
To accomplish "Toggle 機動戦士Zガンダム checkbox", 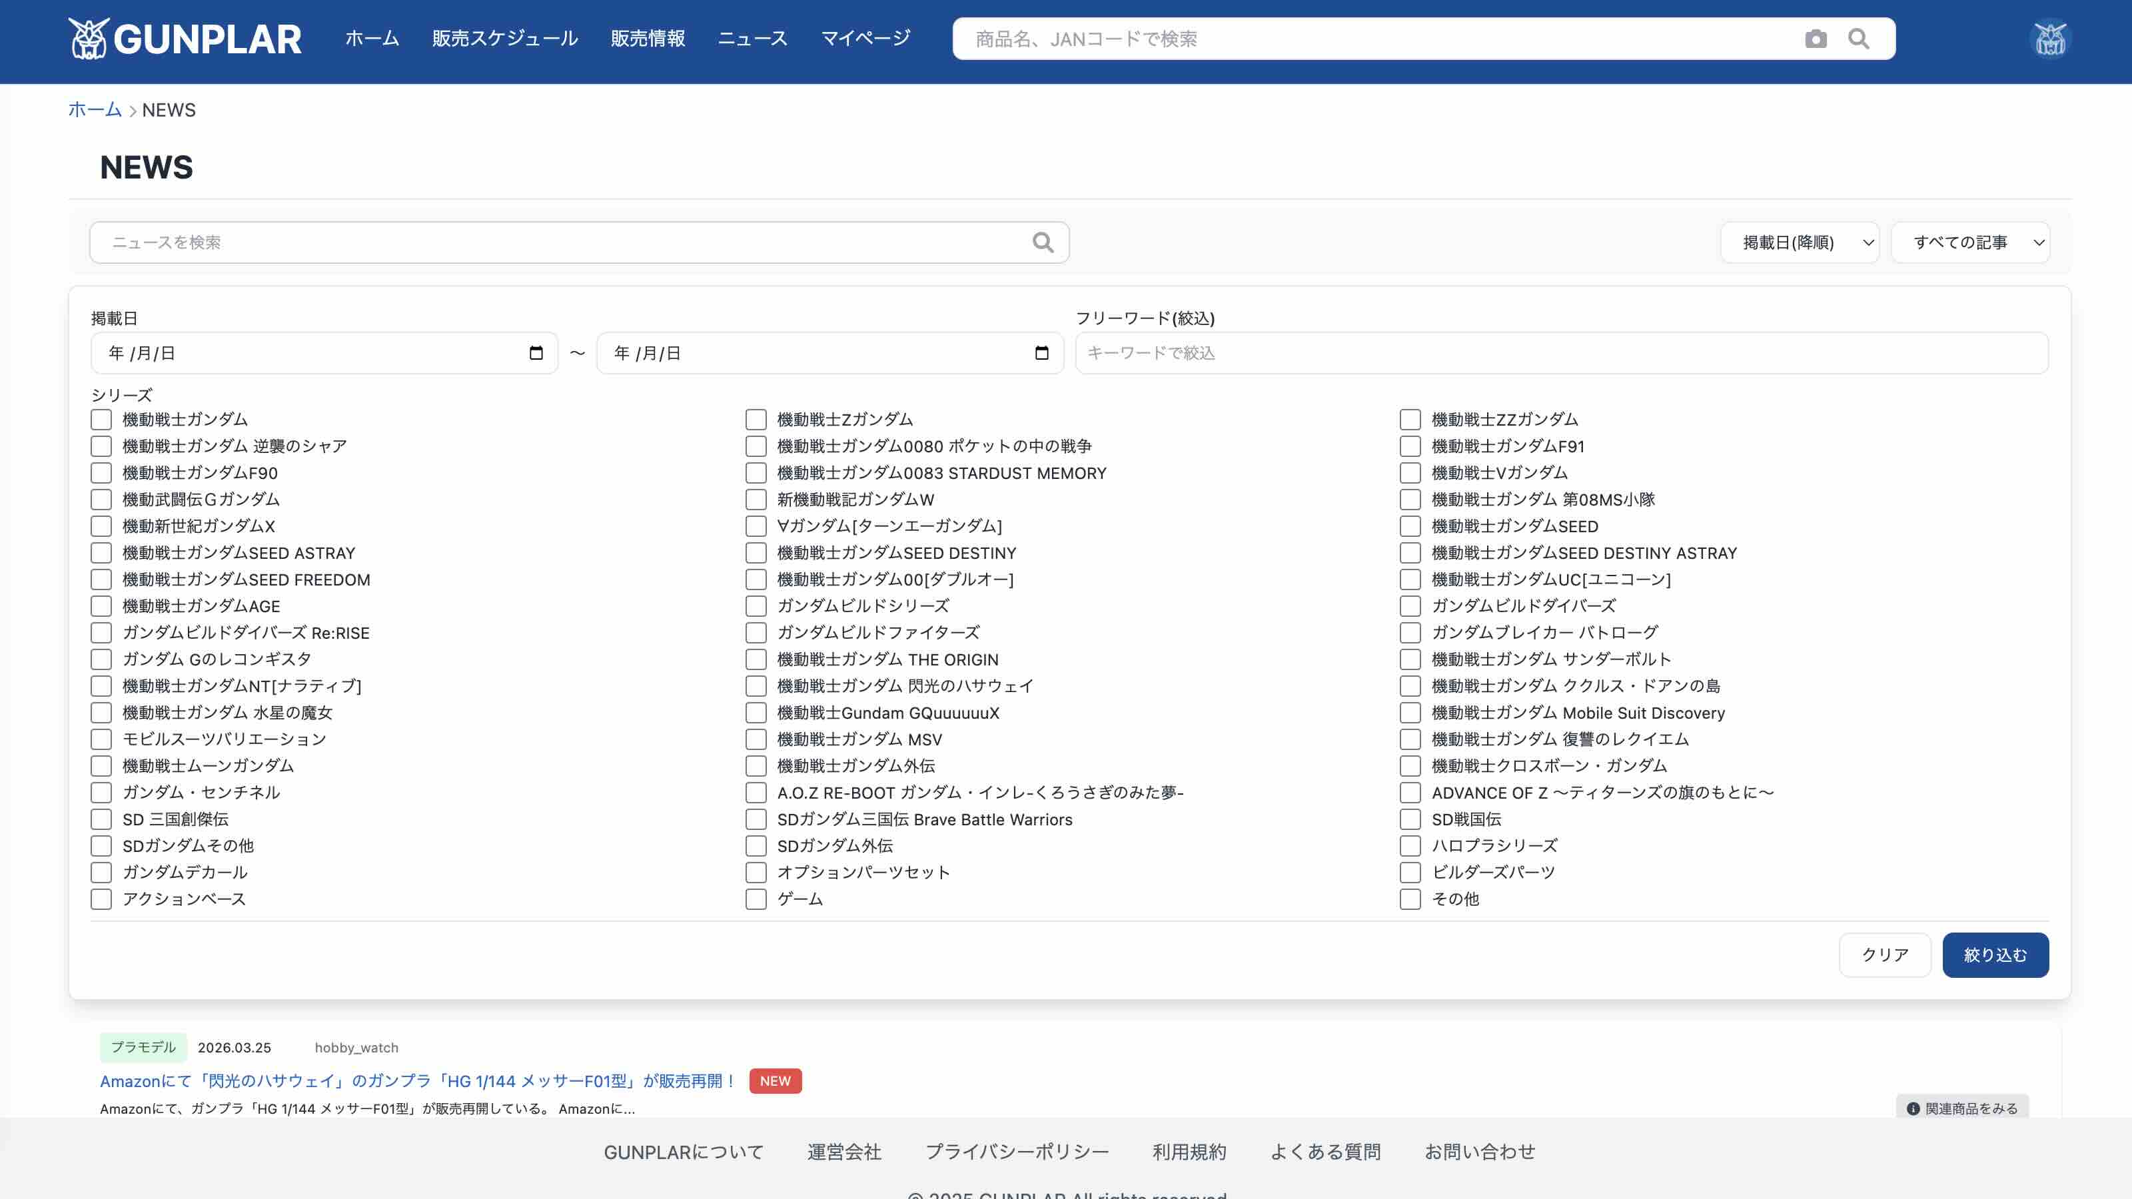I will [756, 420].
